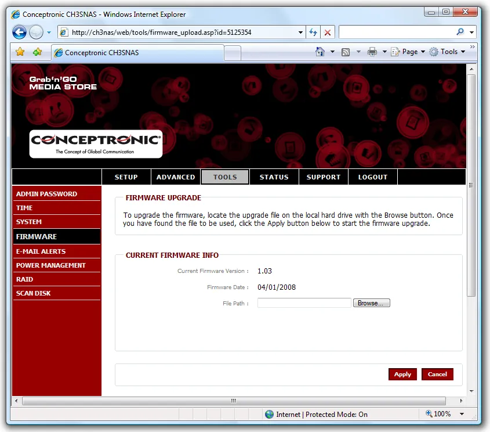Open the search provider dropdown arrow
490x432 pixels.
click(x=472, y=32)
